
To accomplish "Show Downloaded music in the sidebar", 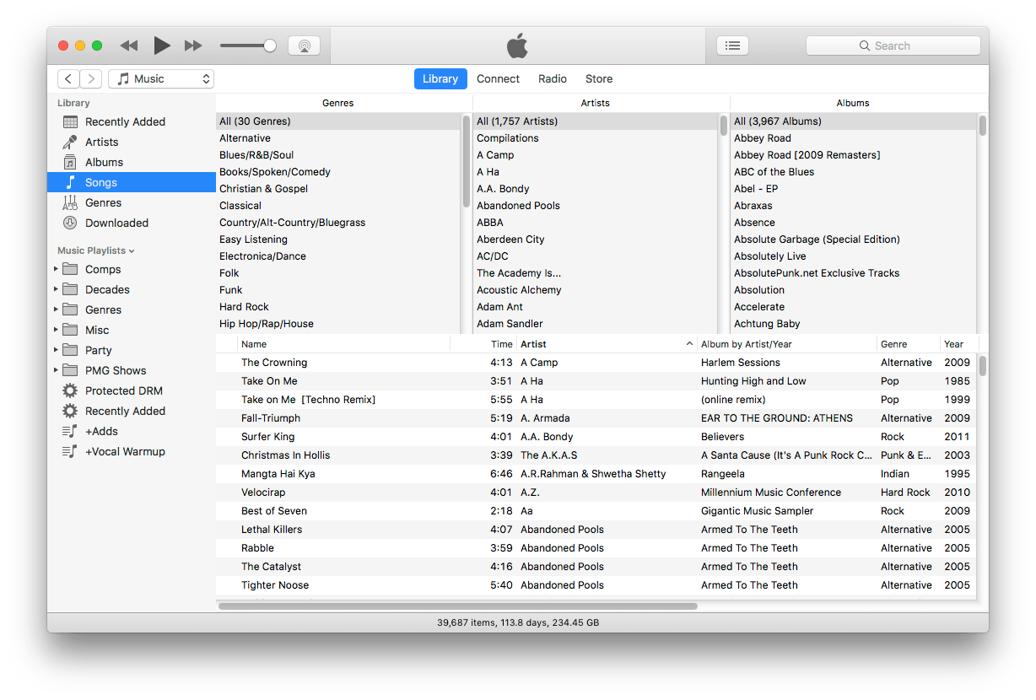I will 132,223.
